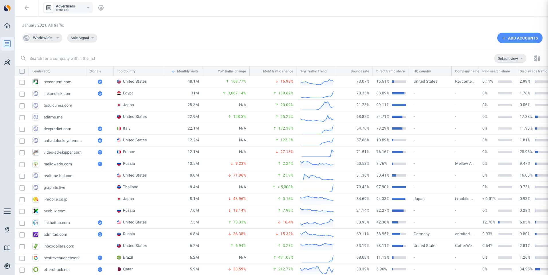Open the bestrevenuenetwork lead link
548x275 pixels.
[x=63, y=258]
